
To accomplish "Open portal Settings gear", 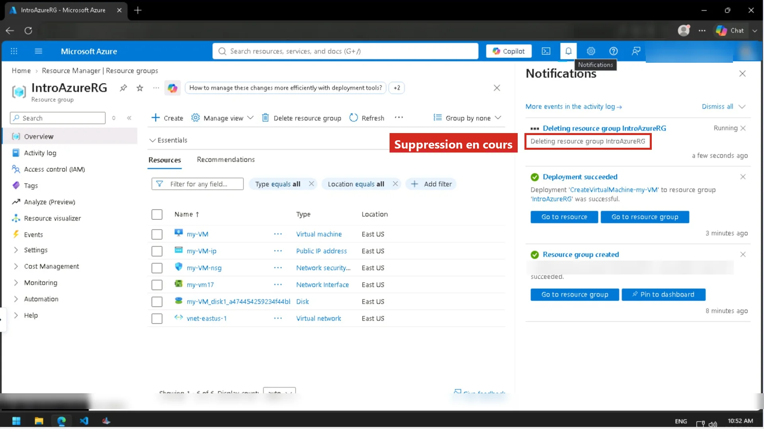I will (591, 51).
